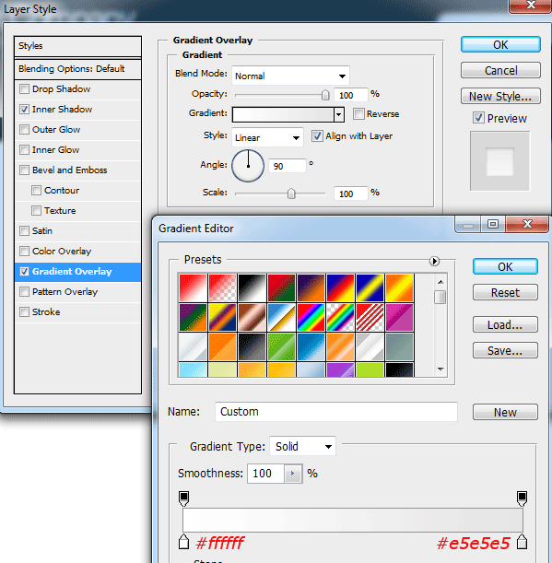Open the gradient Style Linear dropdown
This screenshot has width=552, height=563.
click(267, 137)
